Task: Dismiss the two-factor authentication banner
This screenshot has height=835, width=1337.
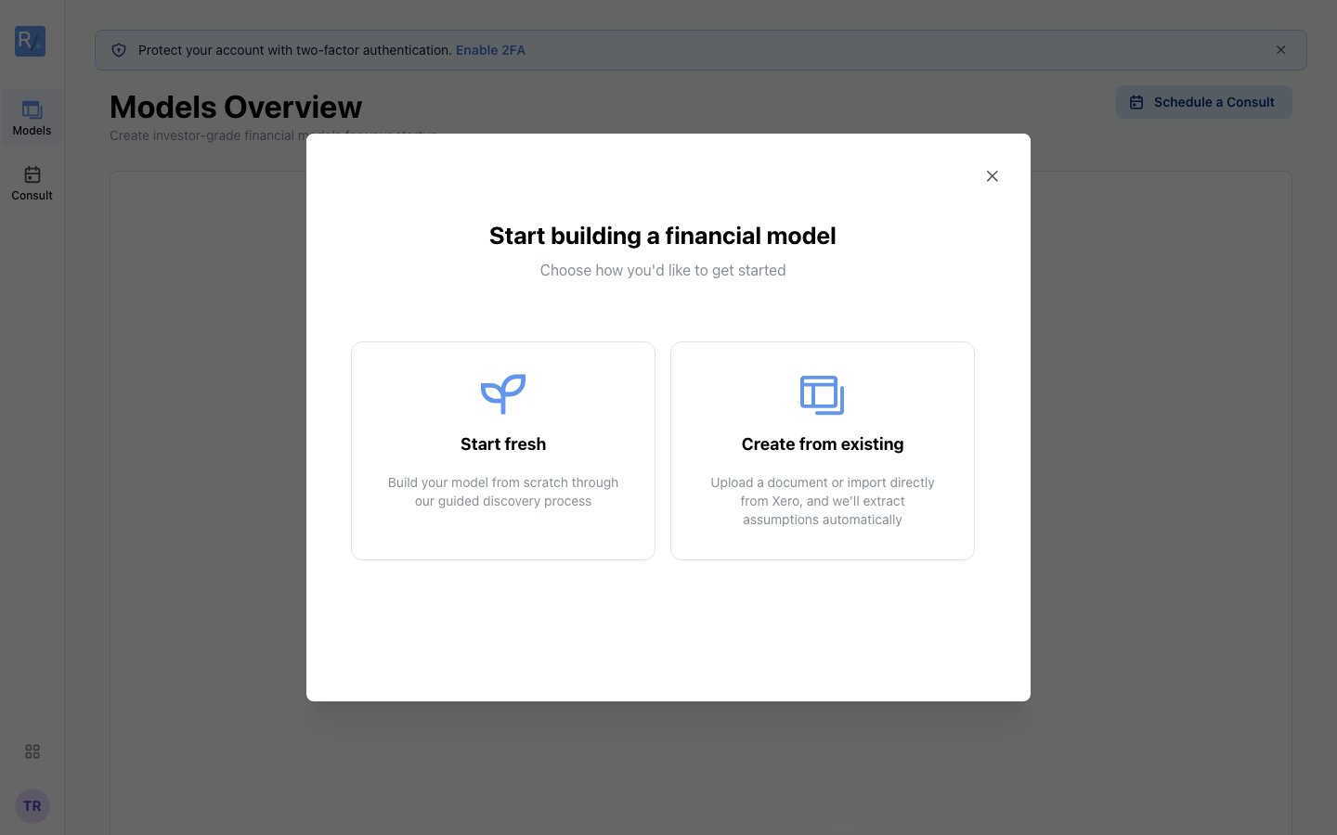Action: [x=1280, y=50]
